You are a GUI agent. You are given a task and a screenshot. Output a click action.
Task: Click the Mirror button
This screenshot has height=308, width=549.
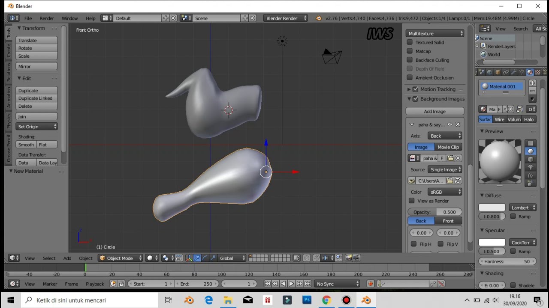pyautogui.click(x=37, y=66)
